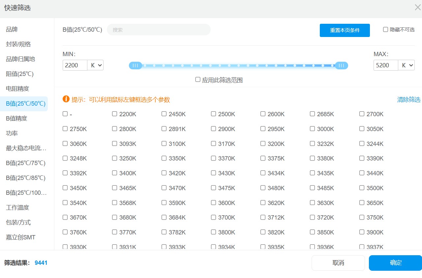422x278 pixels.
Task: Click 重置本页条件 button
Action: (x=345, y=30)
